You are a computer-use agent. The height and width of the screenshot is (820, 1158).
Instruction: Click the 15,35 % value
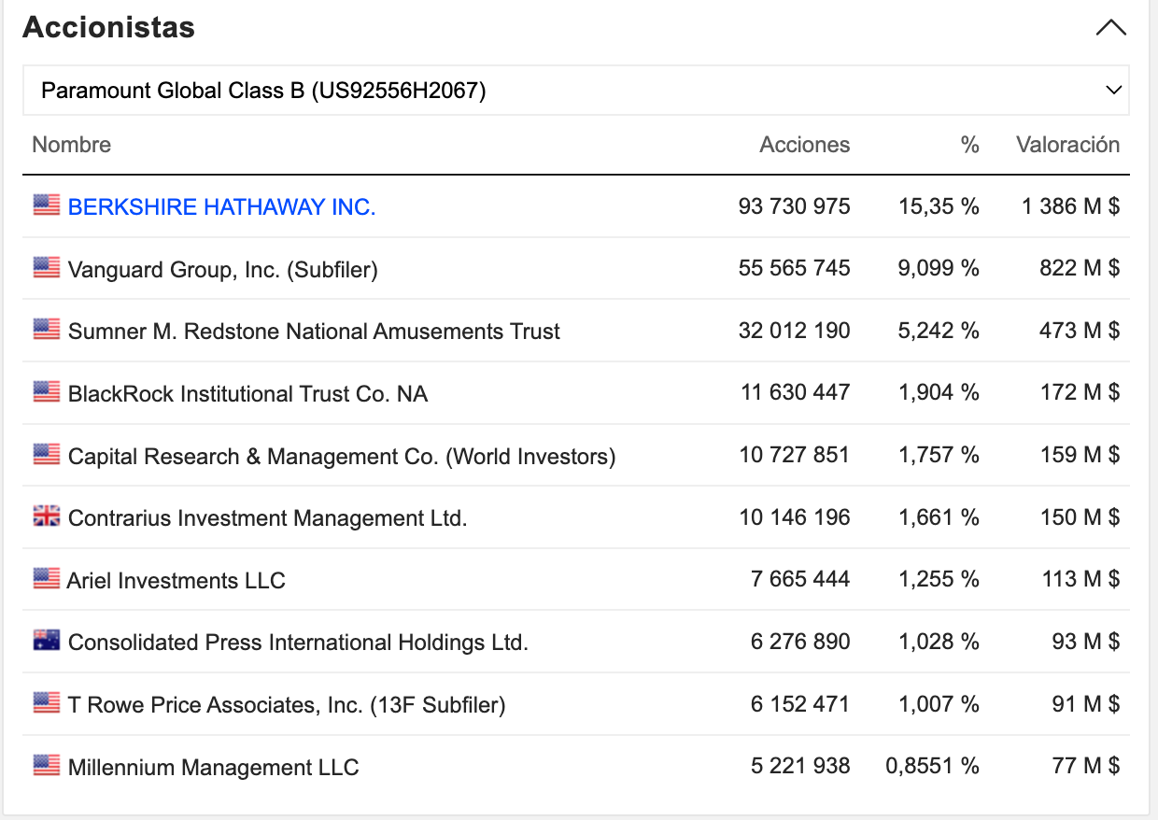(x=939, y=206)
